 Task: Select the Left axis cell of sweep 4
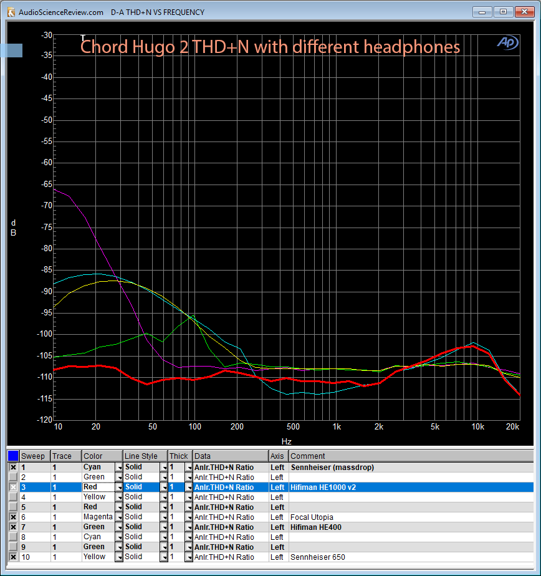(279, 497)
